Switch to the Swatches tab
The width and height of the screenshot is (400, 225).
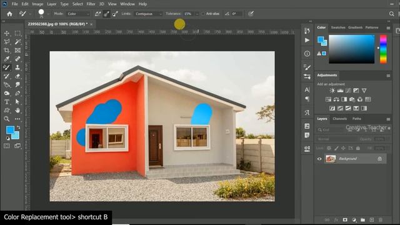coord(338,27)
